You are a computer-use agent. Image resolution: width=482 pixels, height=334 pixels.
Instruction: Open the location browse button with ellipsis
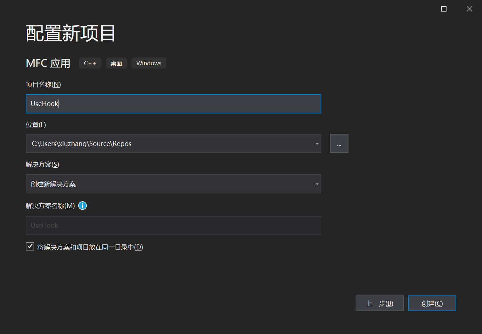pyautogui.click(x=339, y=143)
